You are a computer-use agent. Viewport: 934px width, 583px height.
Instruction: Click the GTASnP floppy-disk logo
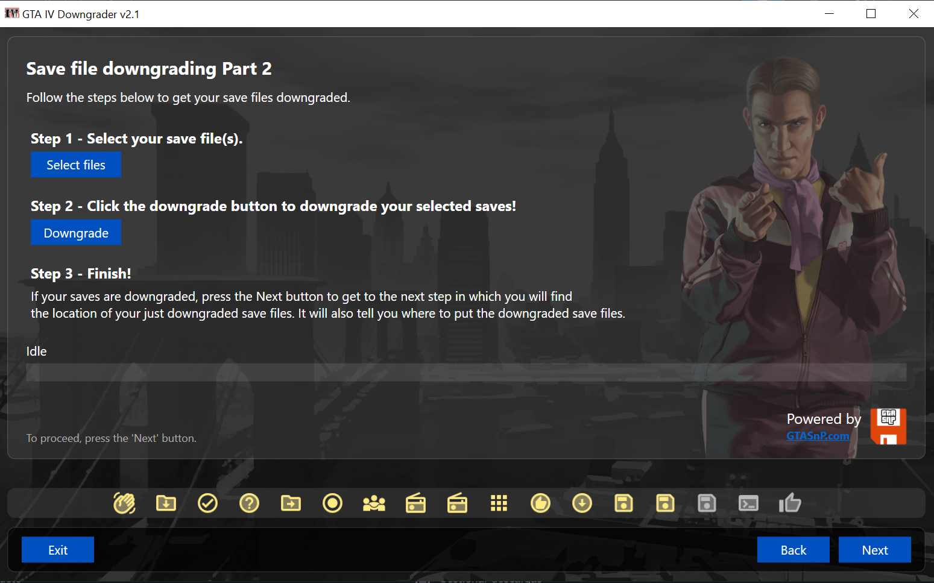pos(888,426)
